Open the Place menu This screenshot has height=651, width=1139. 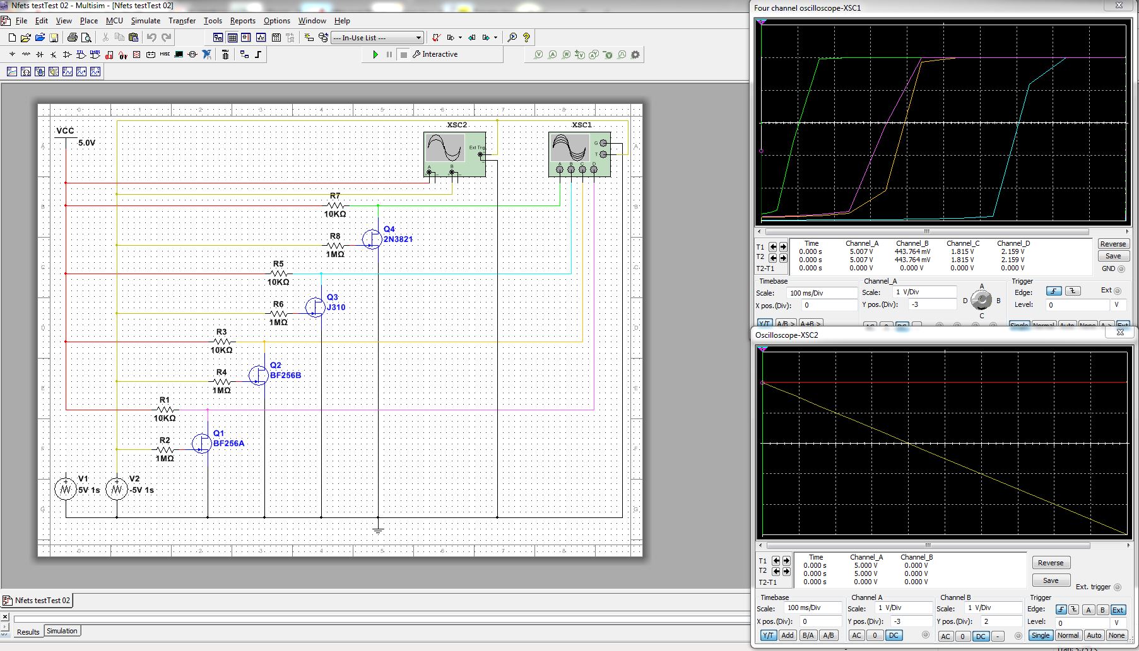pos(89,21)
